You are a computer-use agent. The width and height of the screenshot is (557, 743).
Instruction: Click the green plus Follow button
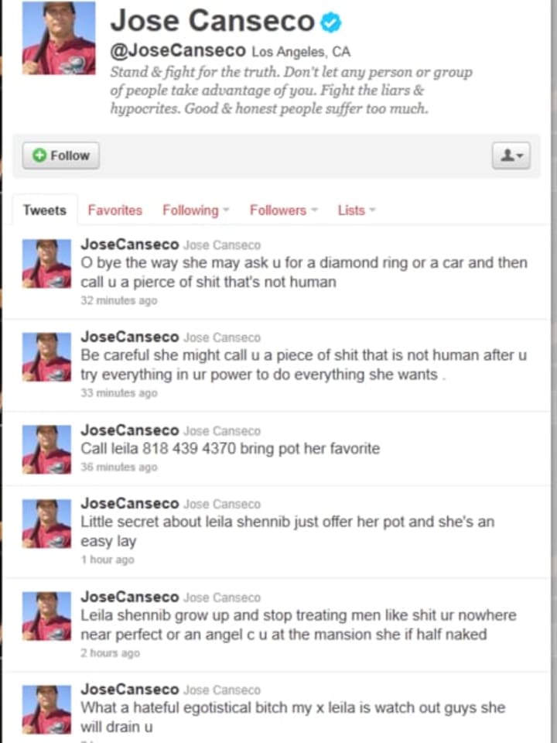point(60,156)
